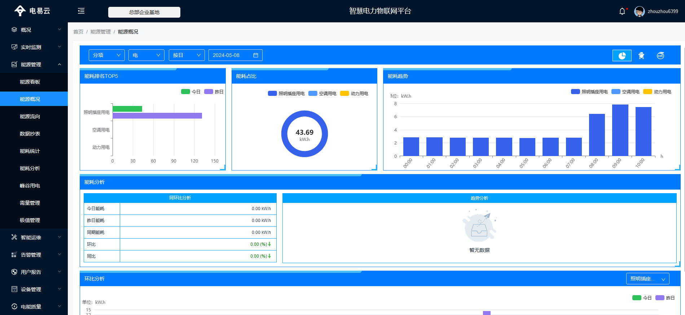Go to 首页 breadcrumb link

(x=78, y=32)
